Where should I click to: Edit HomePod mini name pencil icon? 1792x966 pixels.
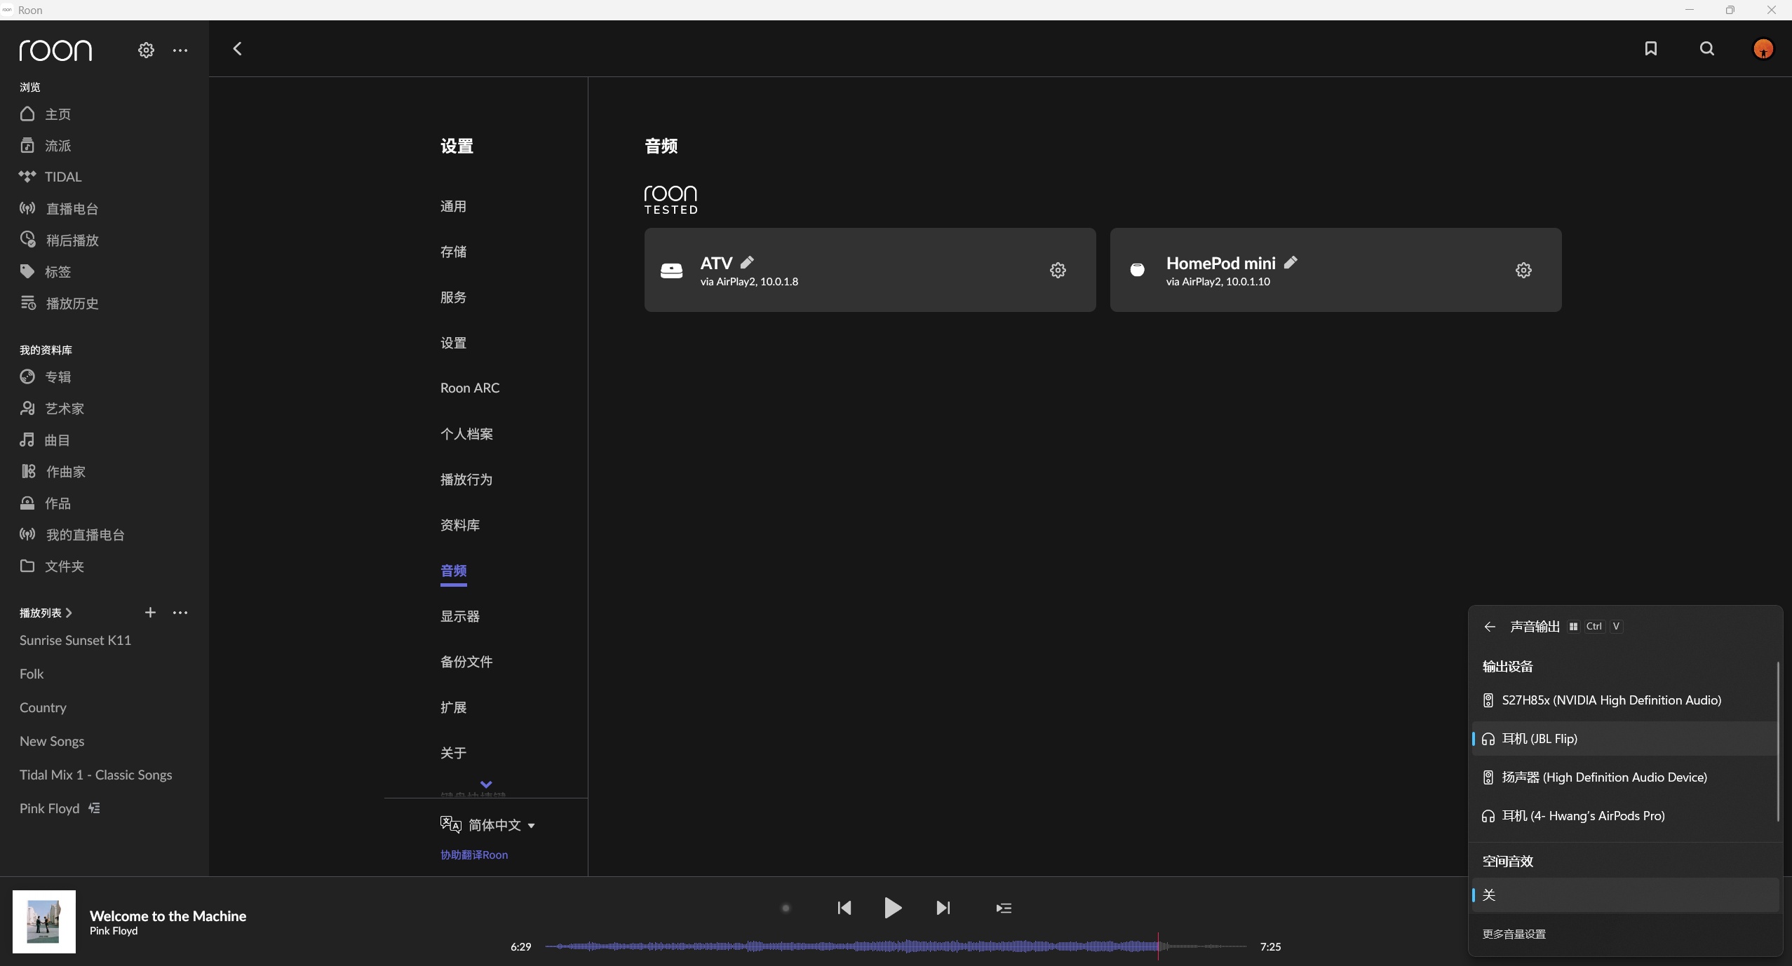tap(1291, 262)
